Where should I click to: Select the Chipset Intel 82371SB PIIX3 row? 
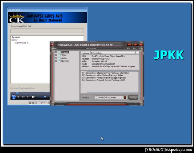[x=110, y=59]
